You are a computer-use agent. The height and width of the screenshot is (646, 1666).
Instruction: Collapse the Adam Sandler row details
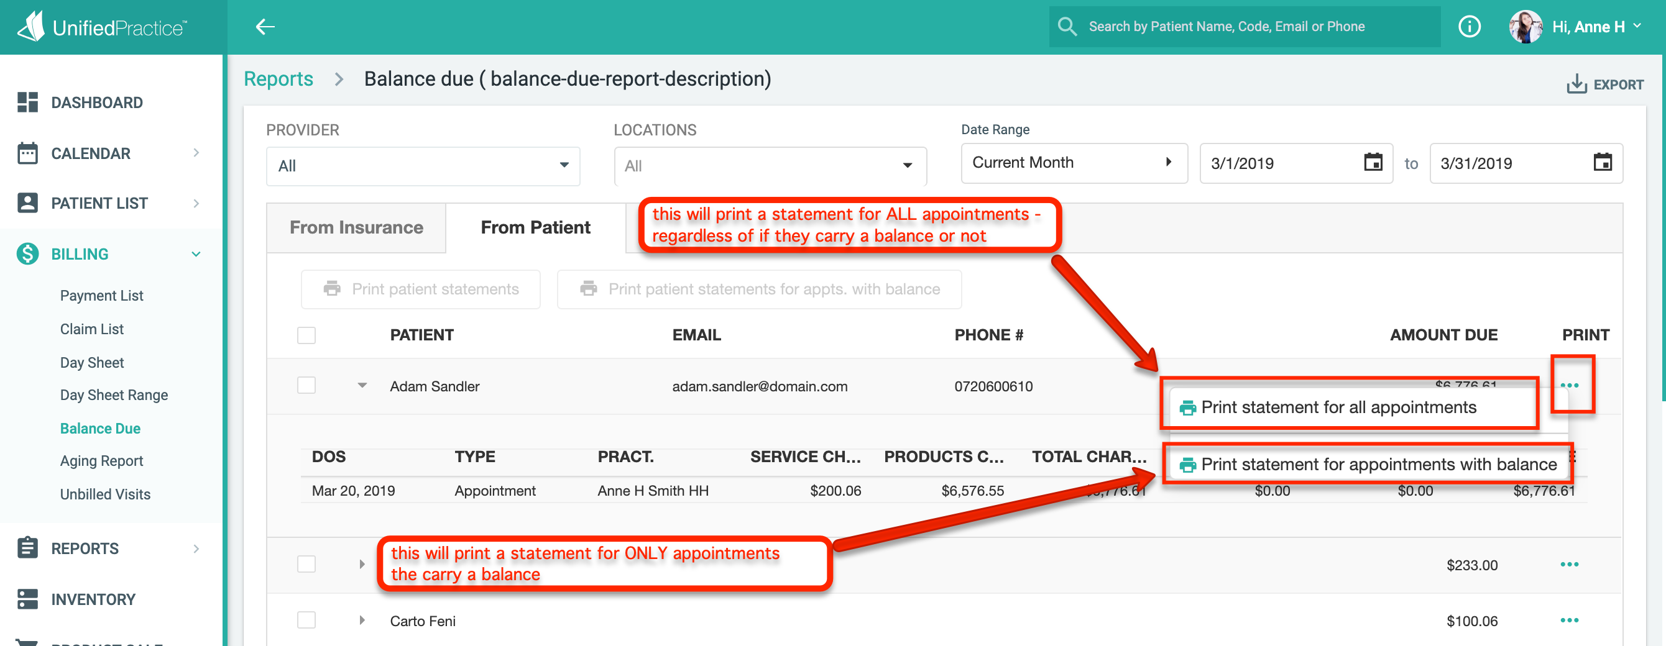pos(362,386)
